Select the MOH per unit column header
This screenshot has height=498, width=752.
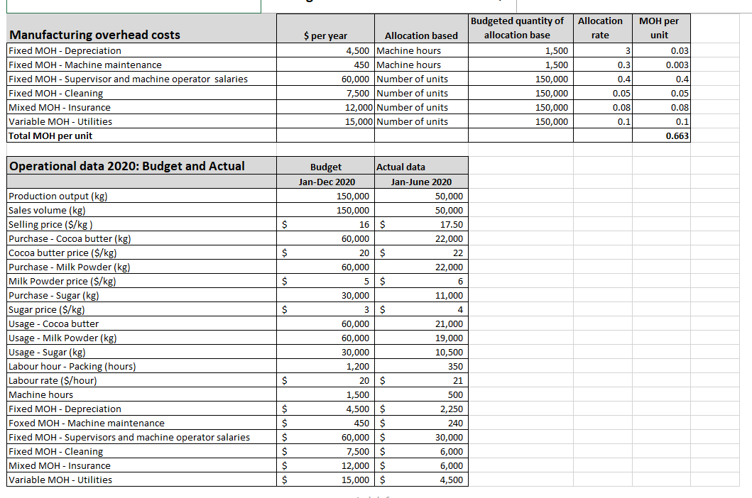pos(660,28)
